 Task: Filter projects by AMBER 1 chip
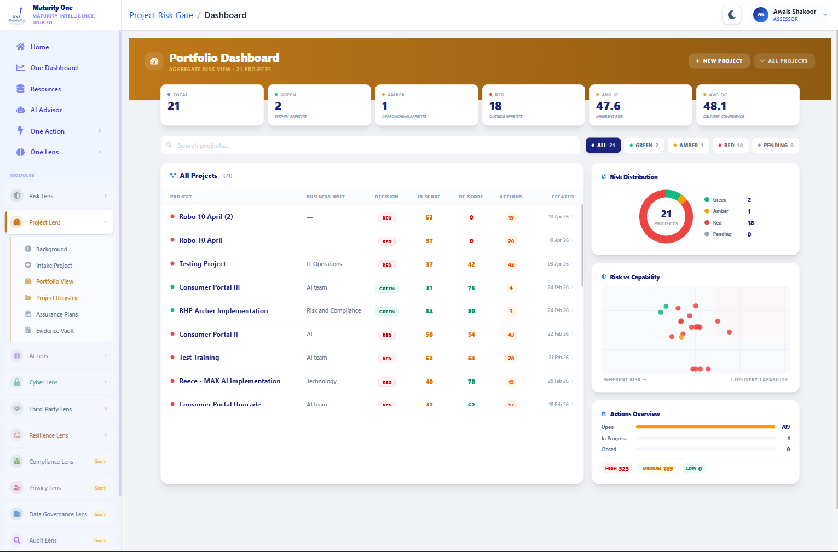689,145
